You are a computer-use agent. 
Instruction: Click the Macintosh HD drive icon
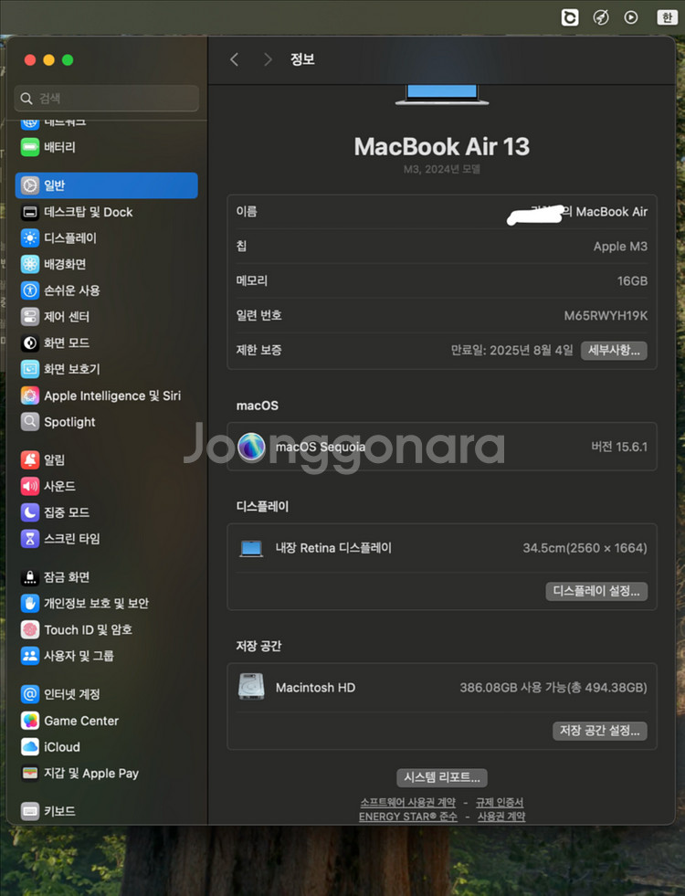point(251,687)
